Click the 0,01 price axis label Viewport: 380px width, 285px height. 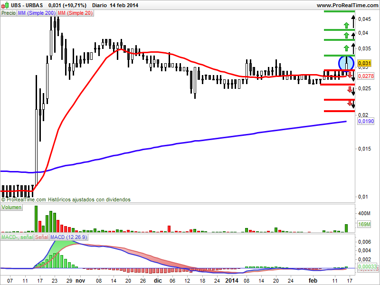click(363, 197)
